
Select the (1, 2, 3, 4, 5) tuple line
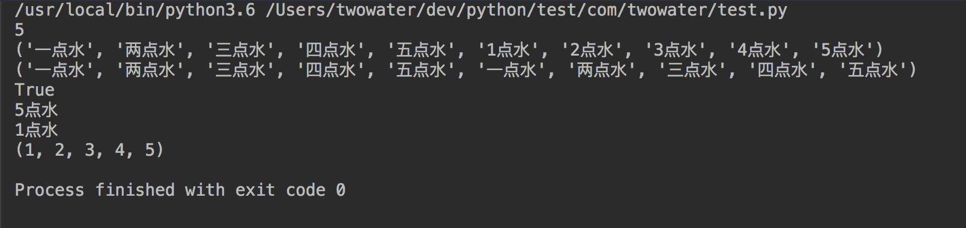click(90, 150)
